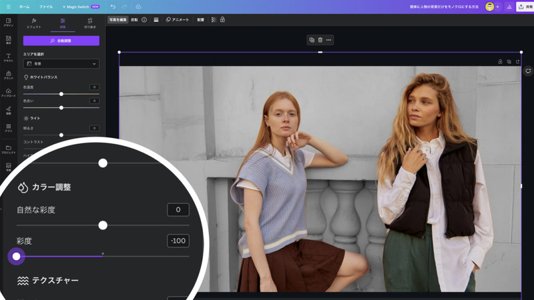Open more options in the floating toolbar
Image resolution: width=534 pixels, height=300 pixels.
328,40
